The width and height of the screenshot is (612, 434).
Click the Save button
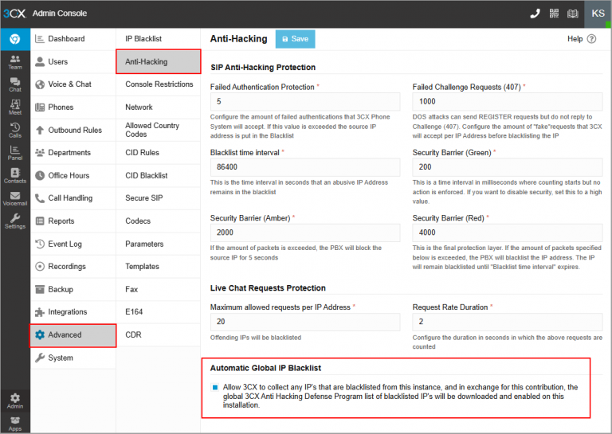295,39
